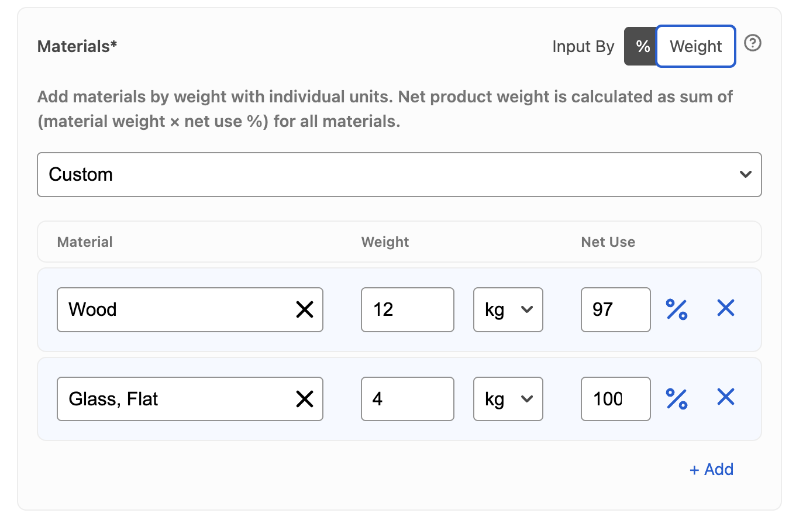Viewport: 789px width, 520px height.
Task: Delete the Glass, Flat material row
Action: pyautogui.click(x=725, y=398)
